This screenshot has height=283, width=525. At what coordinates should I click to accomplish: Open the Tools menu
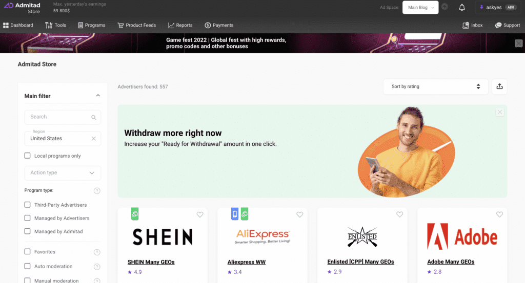55,25
